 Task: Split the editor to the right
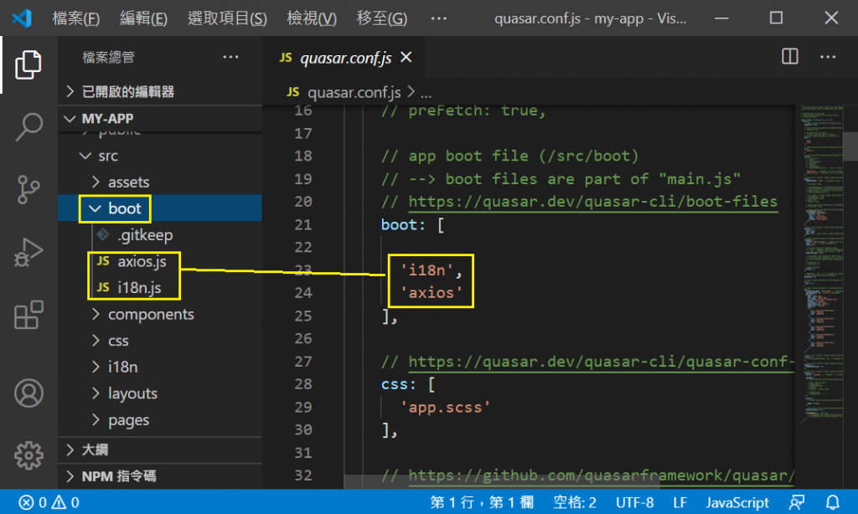pos(789,56)
